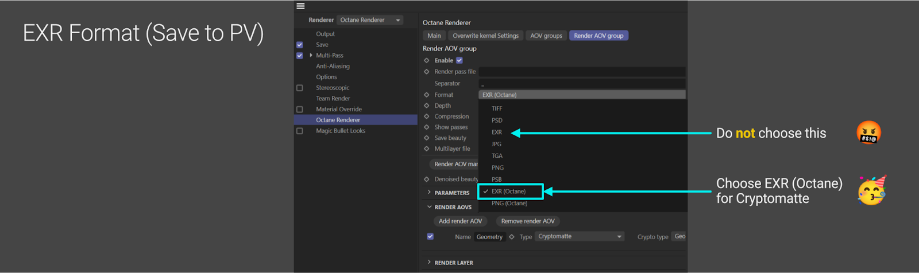Click keyframe diamond next to Multilayer file
Screen dimensions: 919x273
427,149
